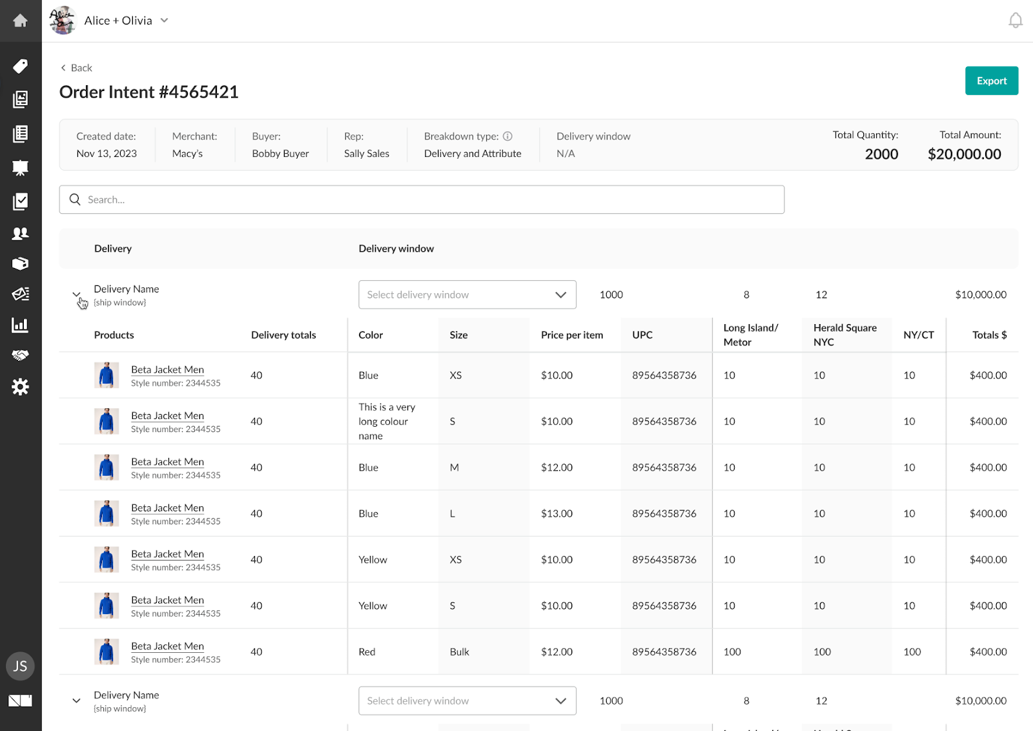Expand the Alice + Olivia account switcher
Image resolution: width=1033 pixels, height=731 pixels.
tap(164, 20)
